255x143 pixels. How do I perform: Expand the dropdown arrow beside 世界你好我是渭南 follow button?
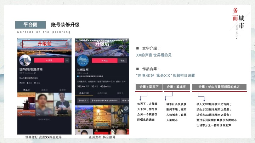[x=67, y=60]
